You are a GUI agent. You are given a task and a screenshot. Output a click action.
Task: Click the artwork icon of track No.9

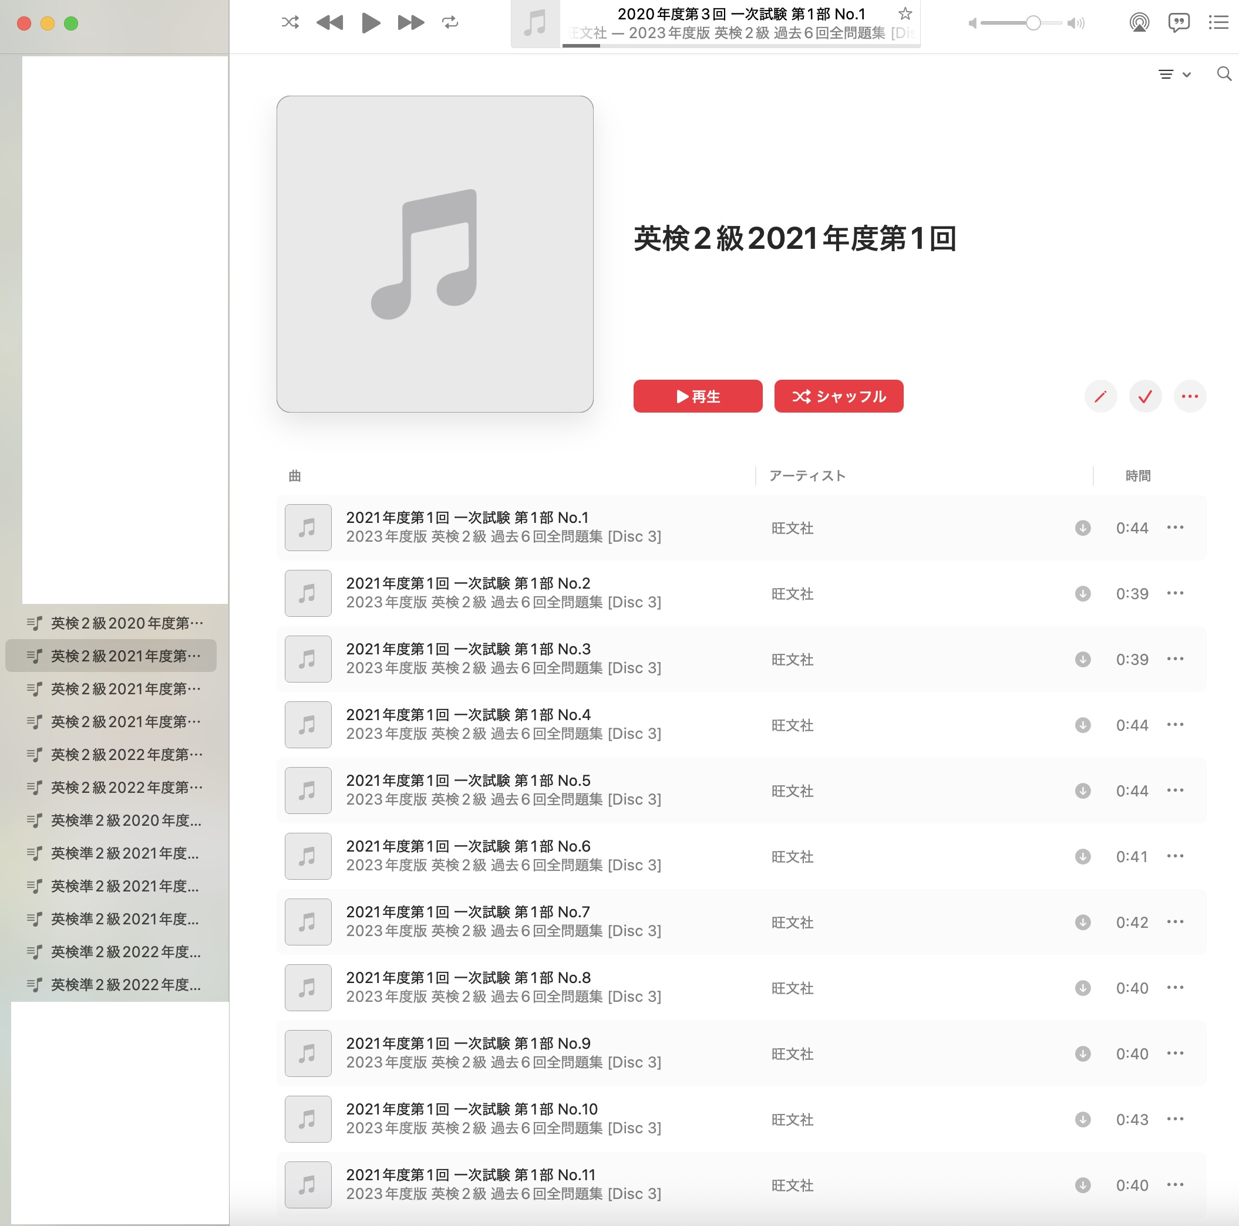pos(308,1053)
